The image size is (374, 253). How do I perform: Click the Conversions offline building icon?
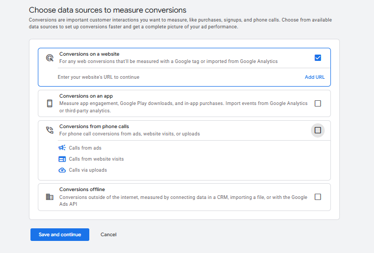point(50,197)
